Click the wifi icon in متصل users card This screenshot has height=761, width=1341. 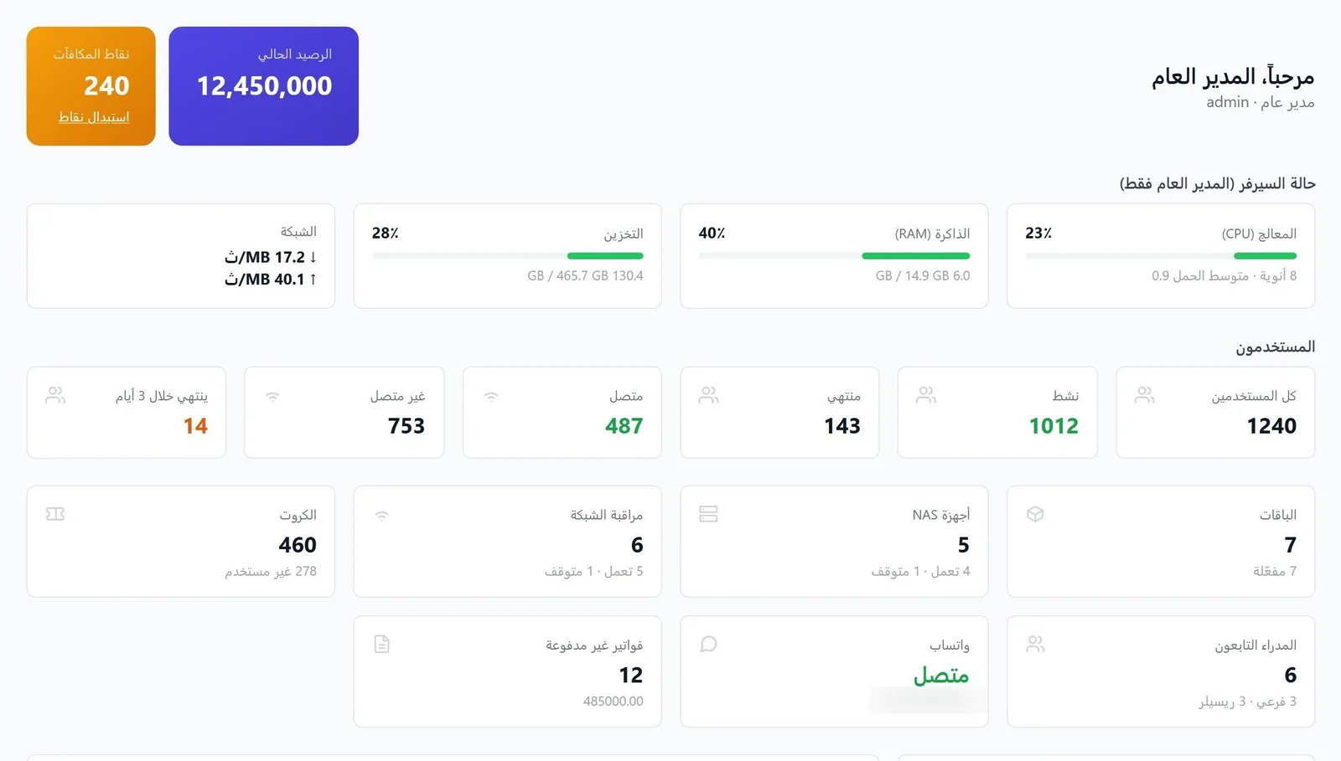(491, 396)
